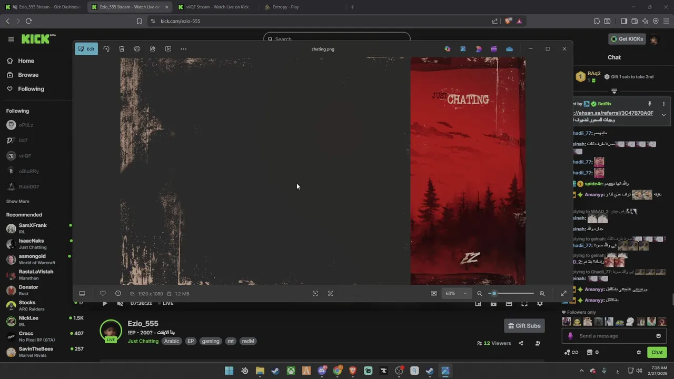
Task: Switch to Entropy - Play browser tab
Action: pos(285,7)
